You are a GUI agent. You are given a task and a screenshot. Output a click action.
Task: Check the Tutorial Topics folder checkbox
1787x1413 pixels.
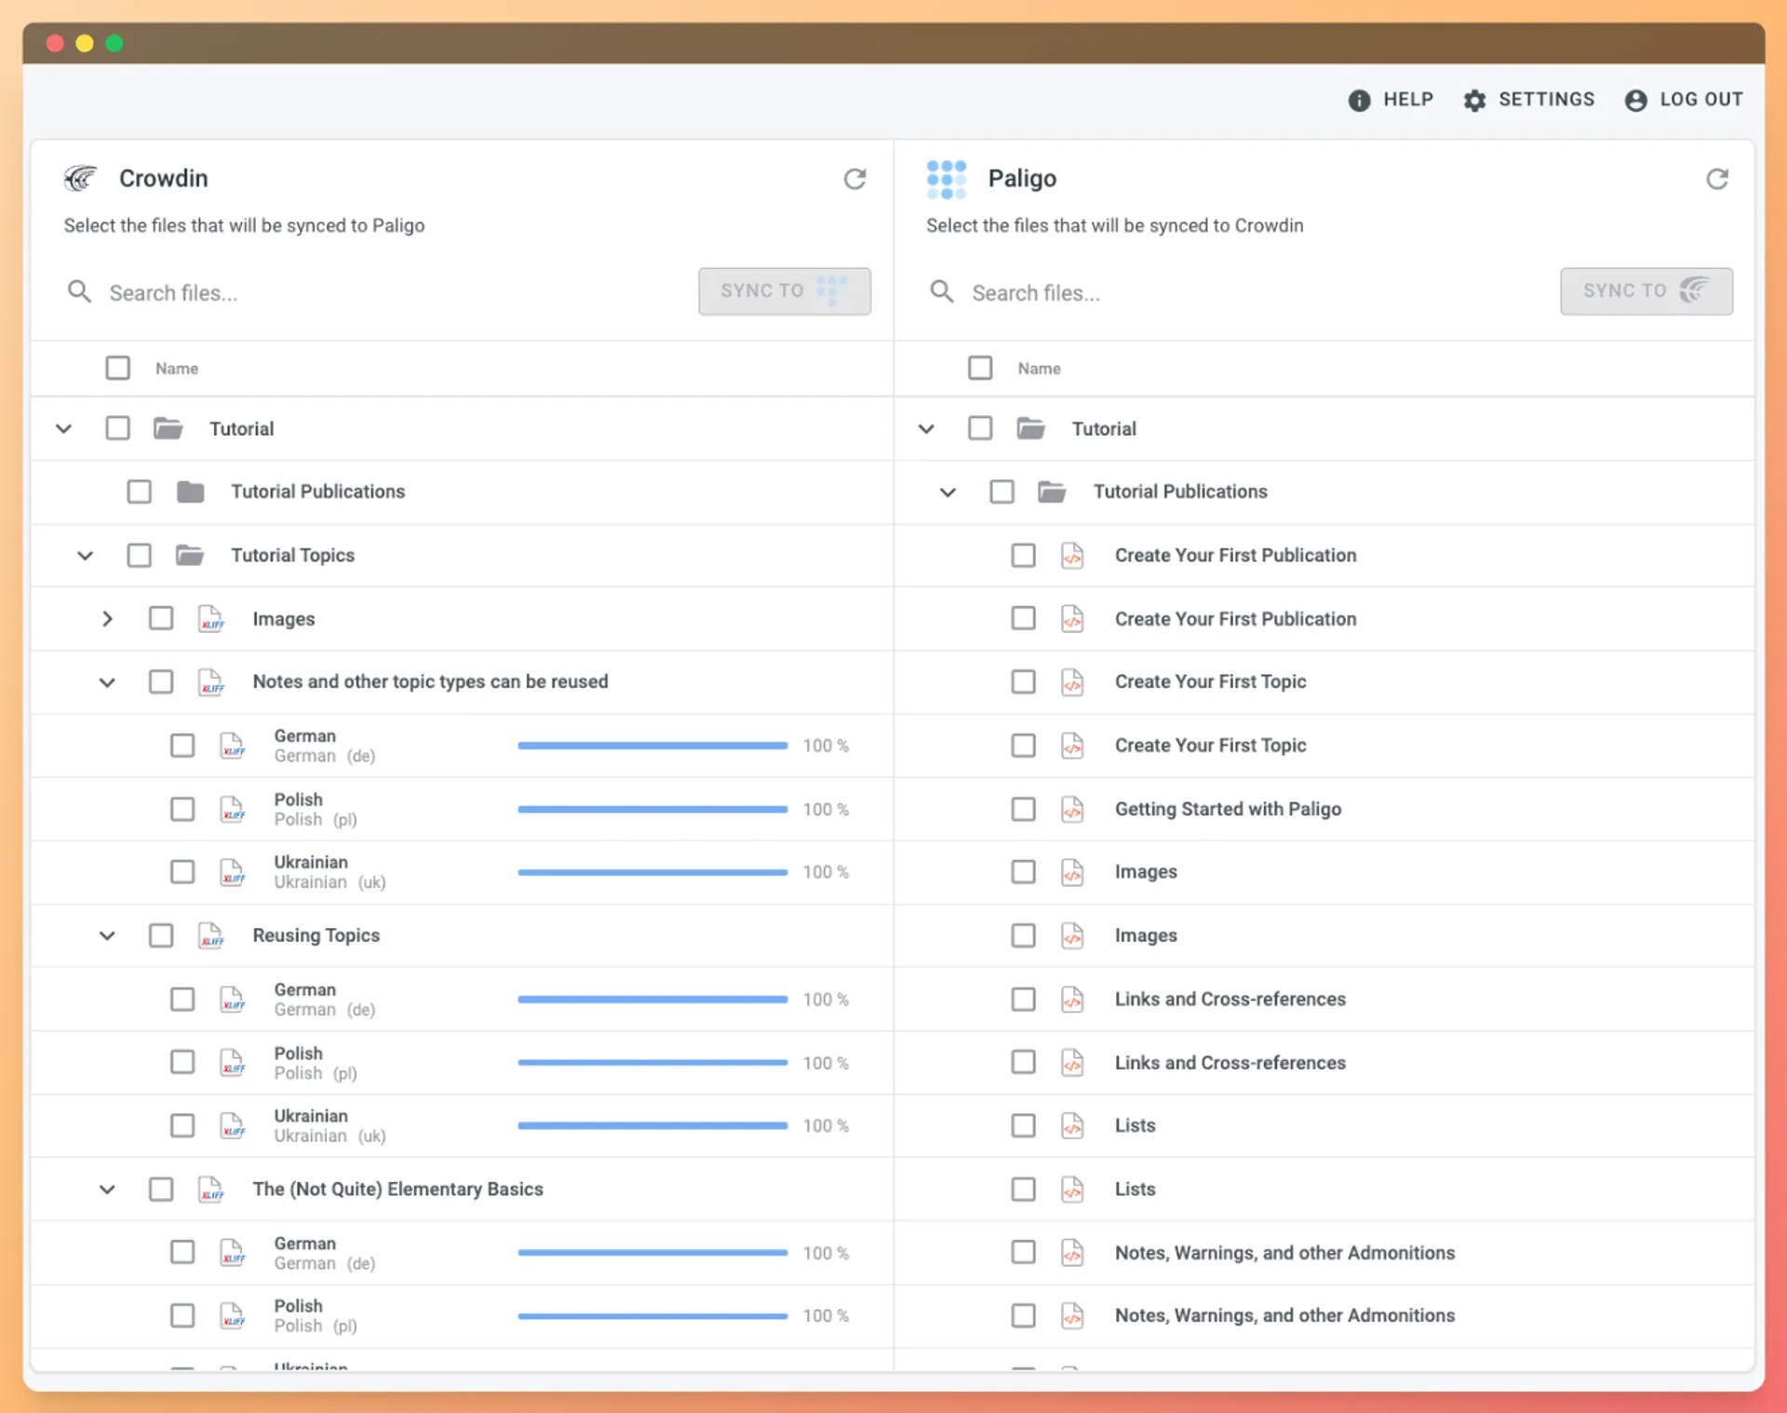[139, 556]
